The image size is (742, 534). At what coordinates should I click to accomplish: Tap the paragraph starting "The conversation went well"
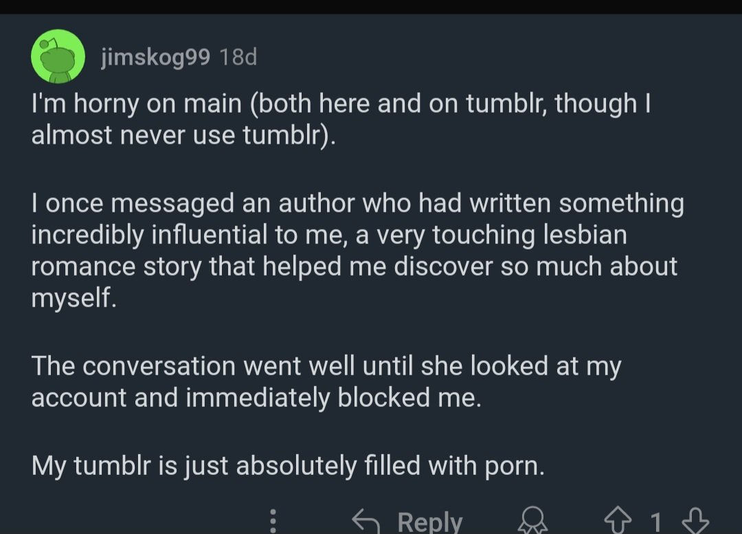pyautogui.click(x=326, y=382)
